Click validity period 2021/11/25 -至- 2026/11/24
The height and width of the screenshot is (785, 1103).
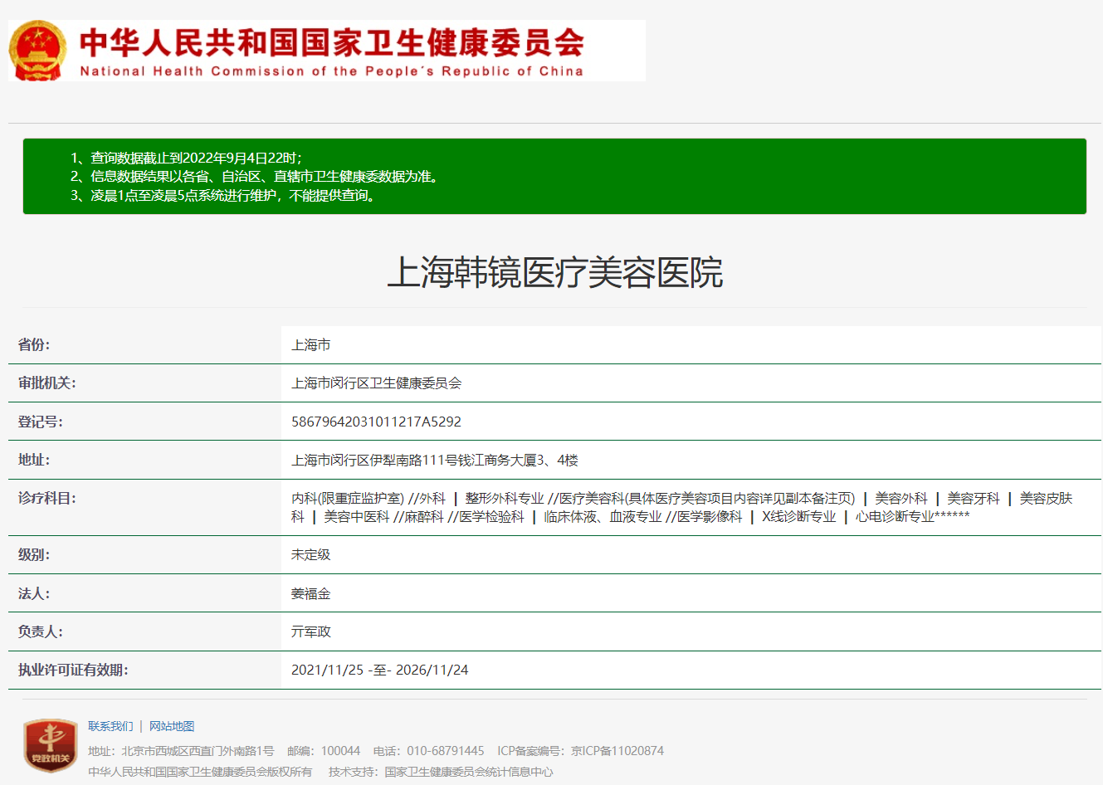(x=379, y=670)
